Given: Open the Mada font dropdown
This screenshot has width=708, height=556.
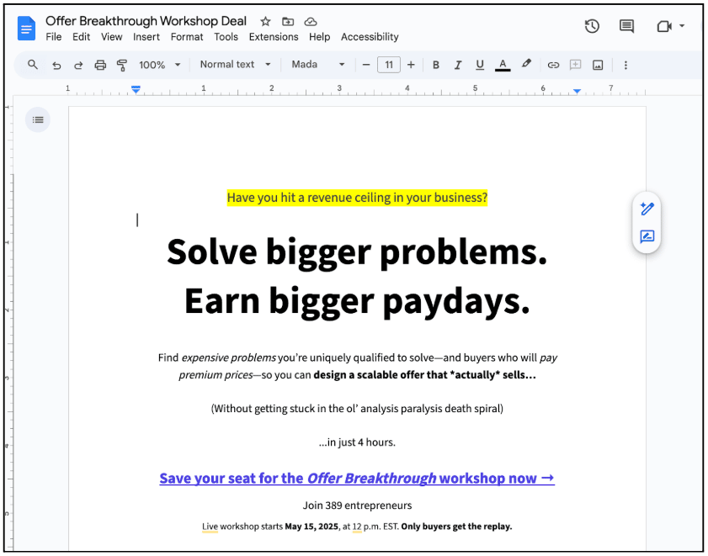Looking at the screenshot, I should tap(317, 65).
